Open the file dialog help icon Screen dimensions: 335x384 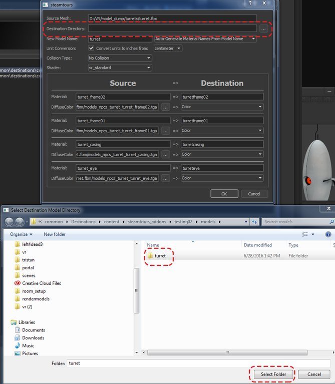pyautogui.click(x=328, y=234)
